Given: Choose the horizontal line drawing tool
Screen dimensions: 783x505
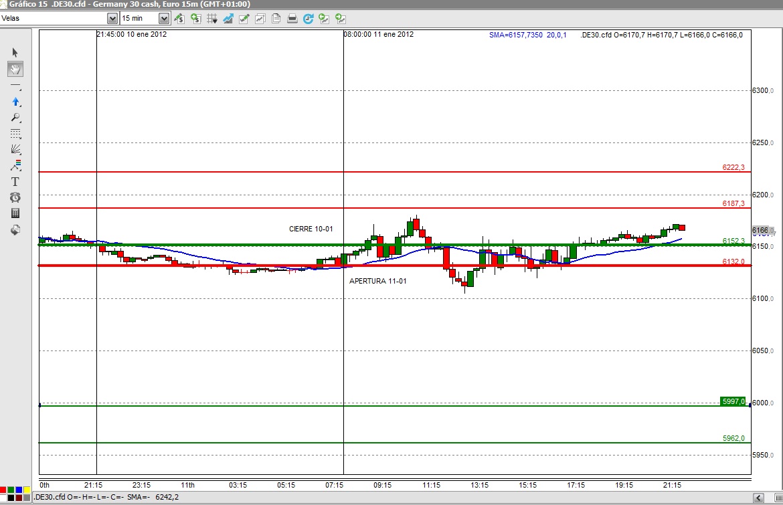Looking at the screenshot, I should pos(15,86).
